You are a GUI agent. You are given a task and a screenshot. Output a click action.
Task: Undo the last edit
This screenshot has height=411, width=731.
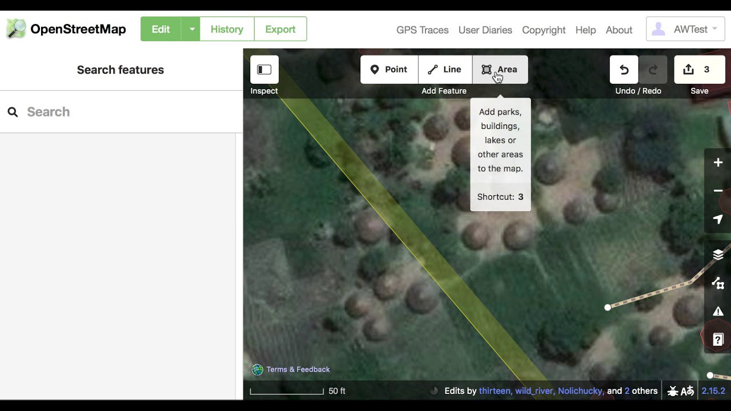point(624,70)
